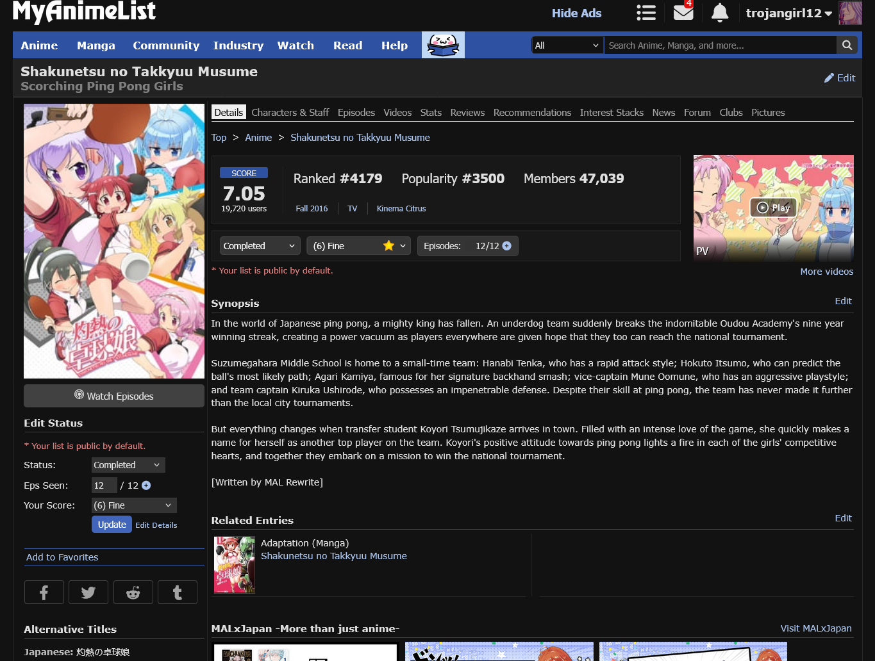Open the Kinema Citrus studio link

point(401,209)
